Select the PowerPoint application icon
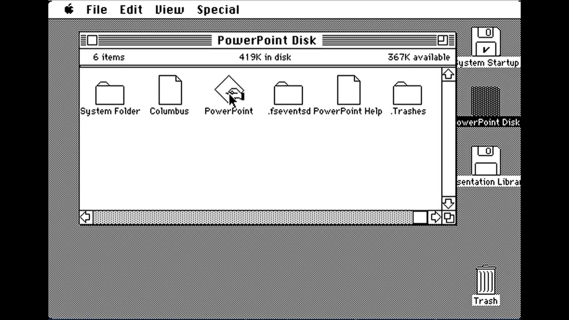This screenshot has width=569, height=320. pyautogui.click(x=229, y=90)
